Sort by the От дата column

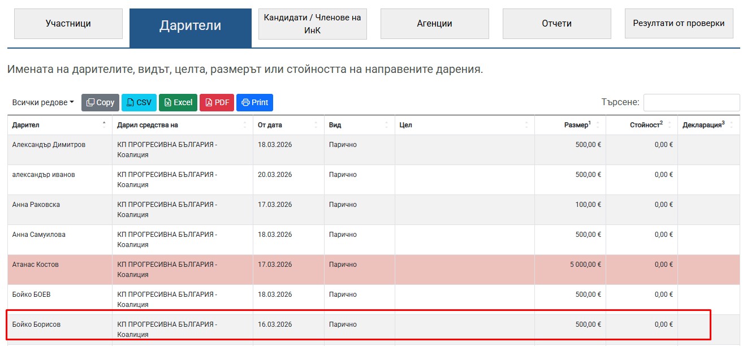click(288, 125)
